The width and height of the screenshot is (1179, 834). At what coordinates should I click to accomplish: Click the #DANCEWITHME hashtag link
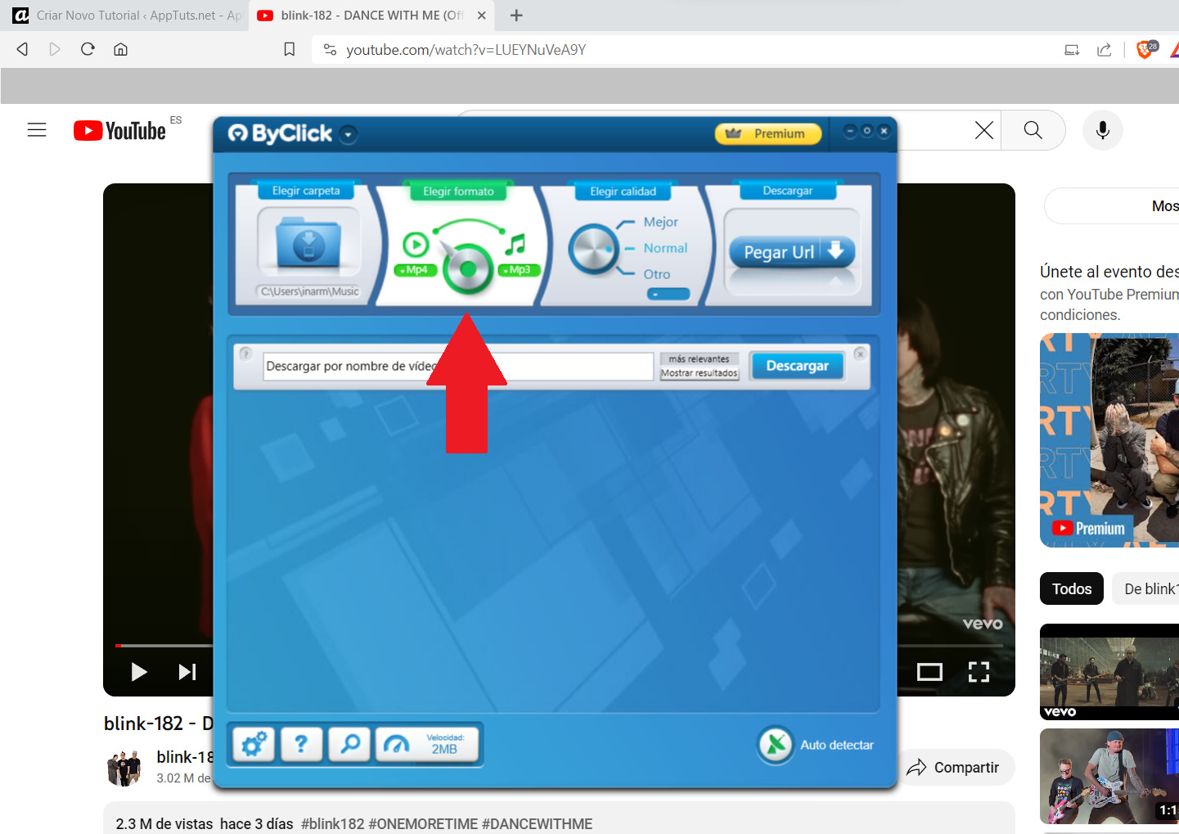pyautogui.click(x=537, y=824)
